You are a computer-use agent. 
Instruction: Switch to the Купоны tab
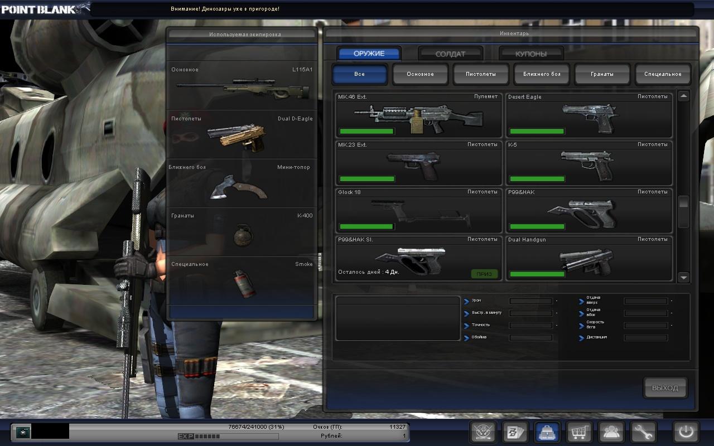click(530, 54)
